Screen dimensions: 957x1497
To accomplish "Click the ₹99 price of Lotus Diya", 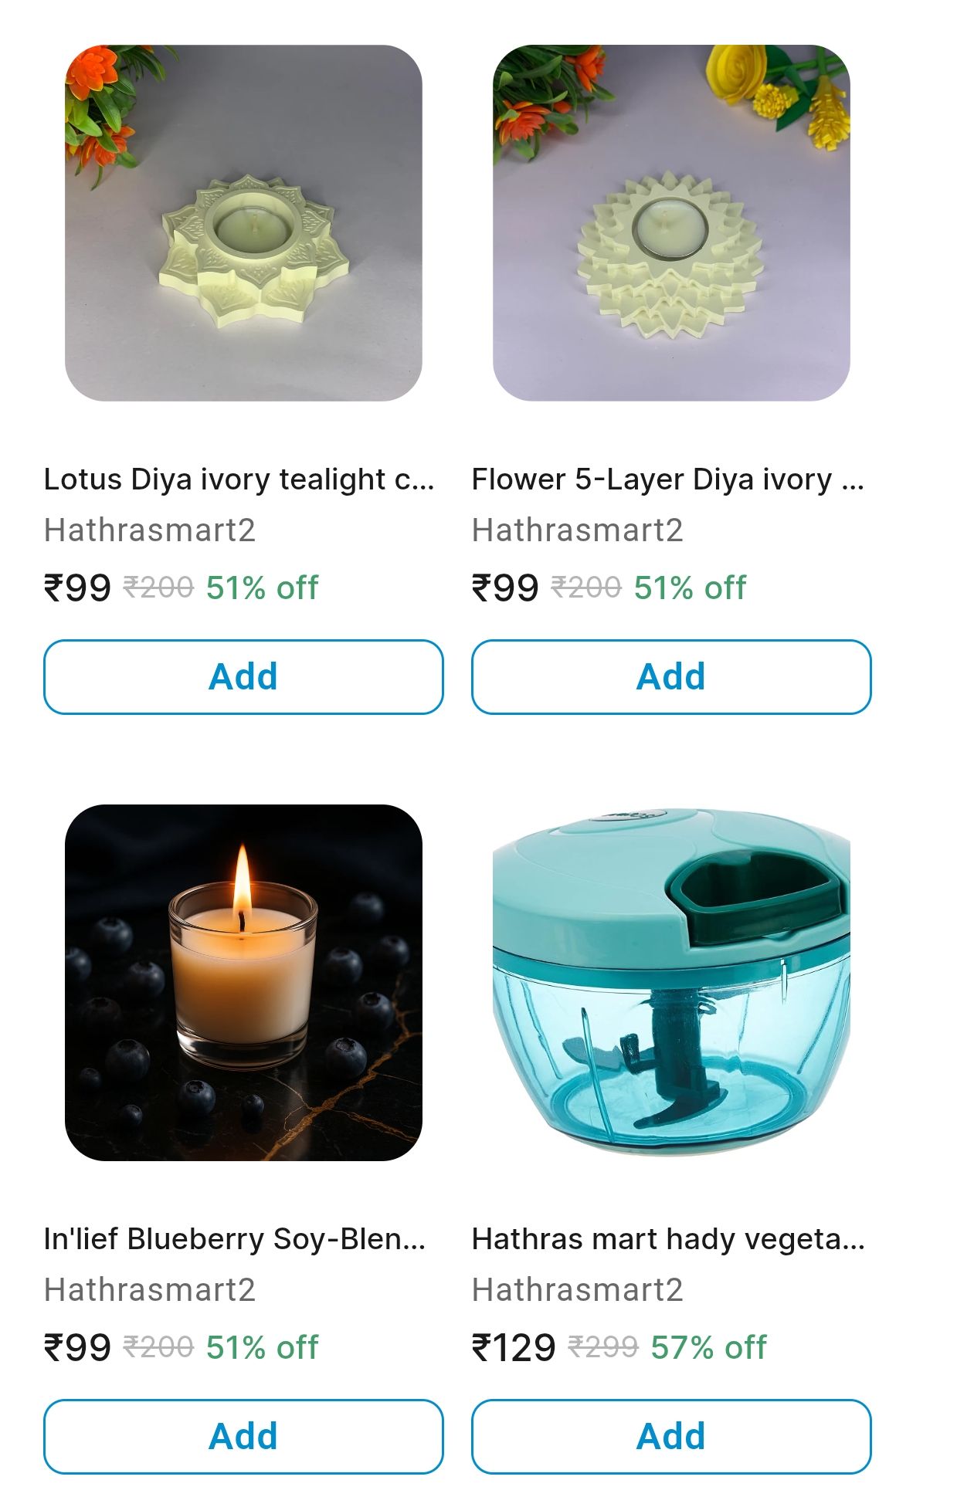I will (78, 588).
